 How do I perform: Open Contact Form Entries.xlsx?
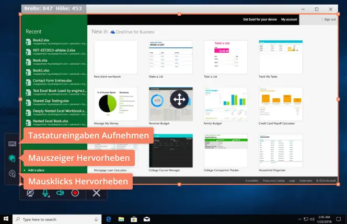click(x=56, y=82)
